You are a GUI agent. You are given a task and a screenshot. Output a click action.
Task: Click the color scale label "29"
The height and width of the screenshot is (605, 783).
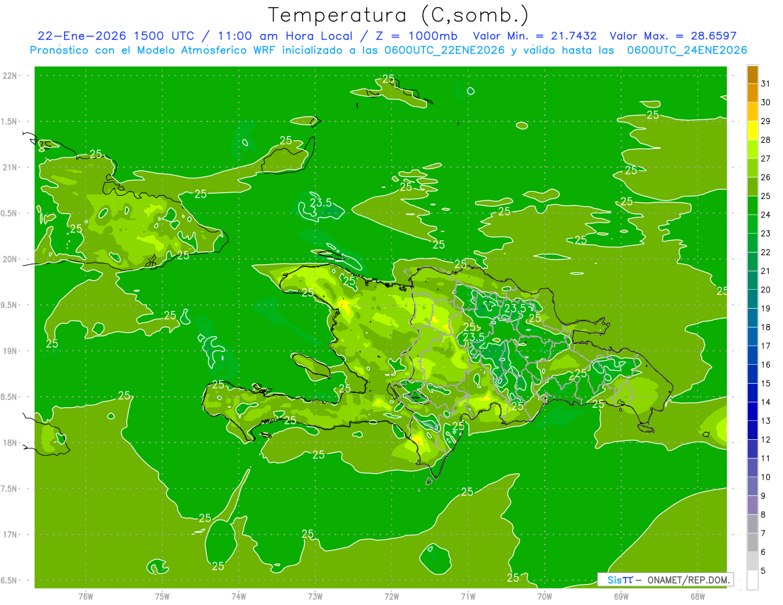point(766,121)
